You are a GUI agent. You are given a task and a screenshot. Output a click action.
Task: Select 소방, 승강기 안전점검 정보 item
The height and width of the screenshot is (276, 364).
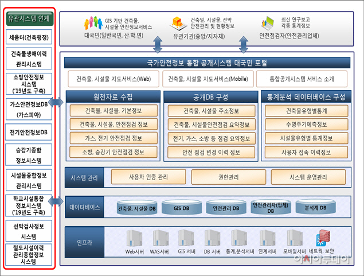pyautogui.click(x=113, y=152)
